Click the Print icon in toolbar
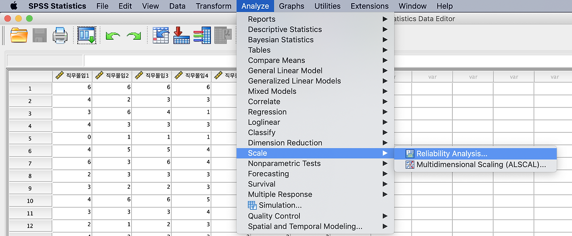Viewport: 572px width, 236px height. 60,35
